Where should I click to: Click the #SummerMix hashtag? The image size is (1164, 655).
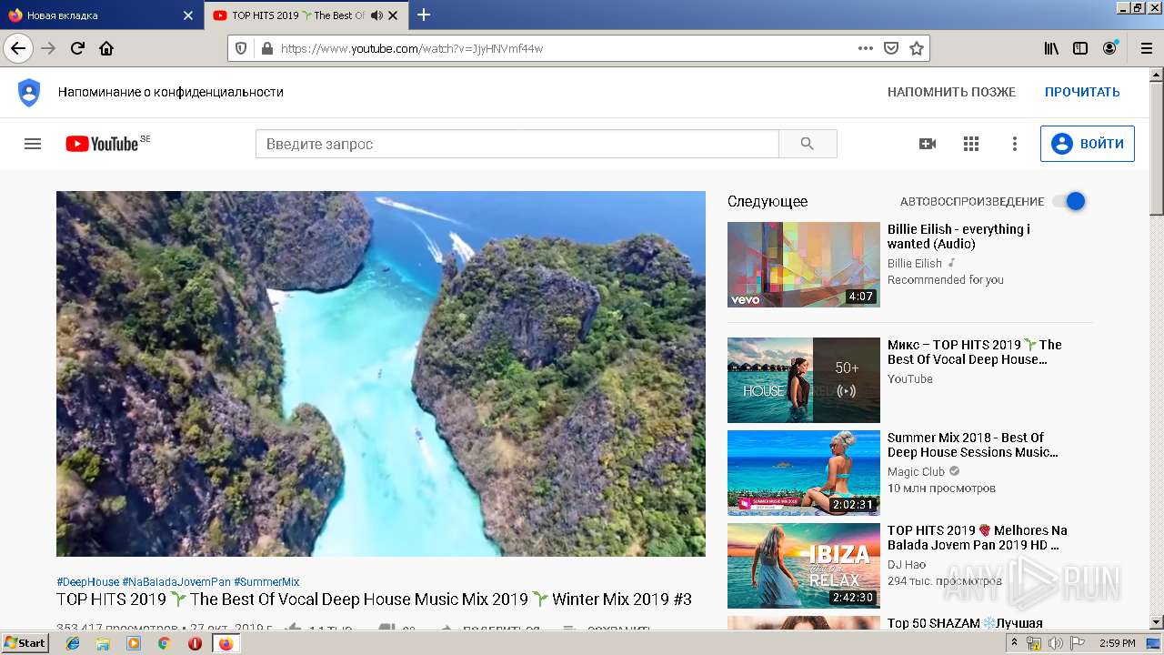[266, 582]
